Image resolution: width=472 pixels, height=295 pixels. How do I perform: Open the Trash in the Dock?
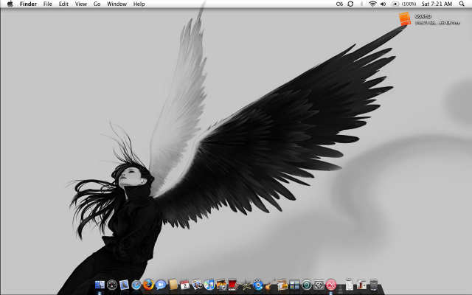pyautogui.click(x=374, y=285)
